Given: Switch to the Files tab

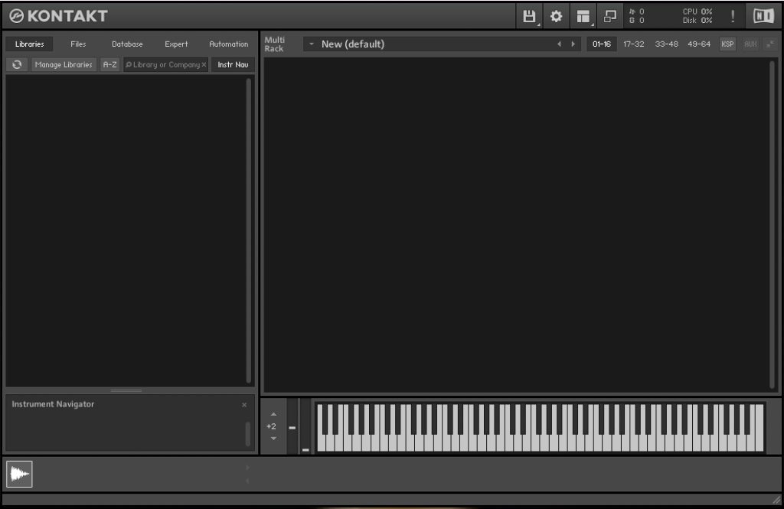Looking at the screenshot, I should 78,44.
